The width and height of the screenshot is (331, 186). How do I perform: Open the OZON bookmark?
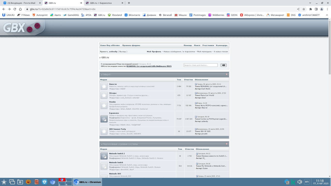pos(232,15)
